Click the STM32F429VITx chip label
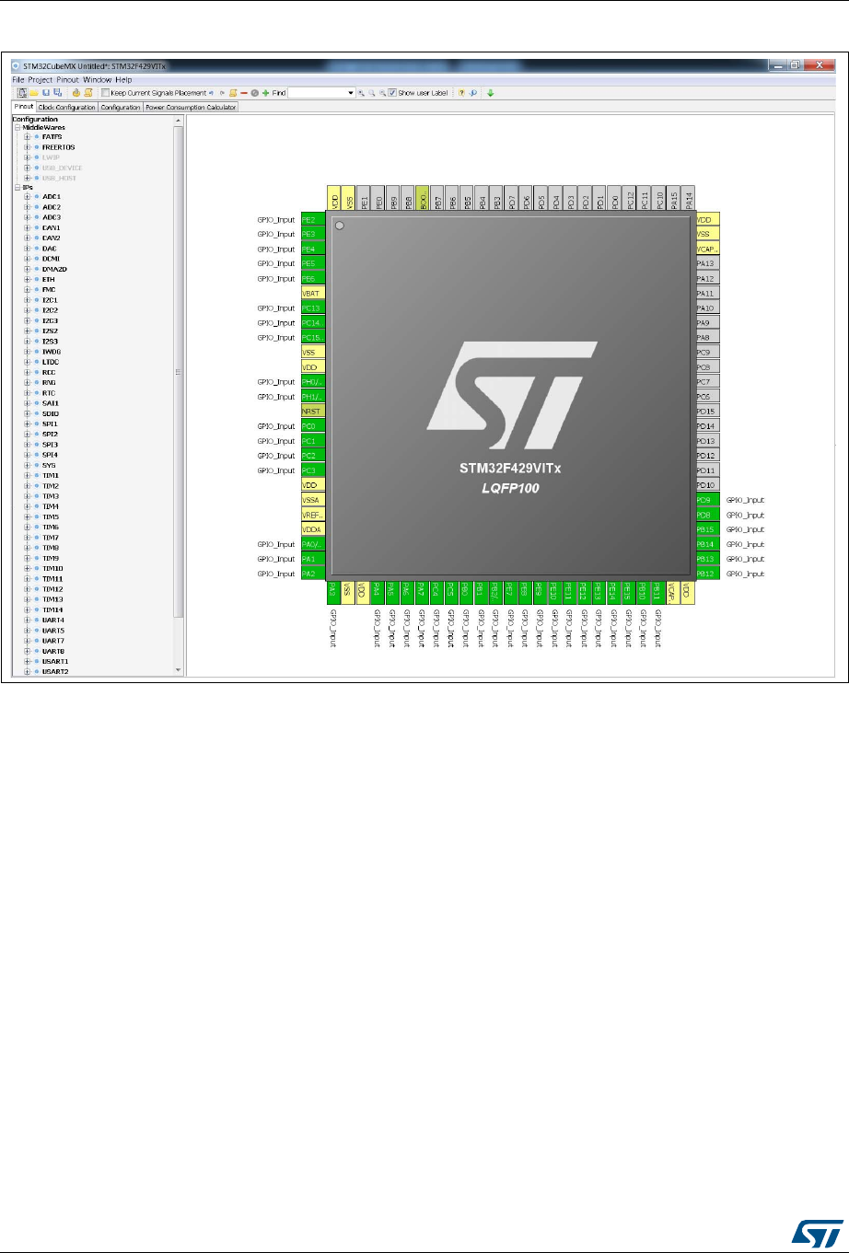This screenshot has height=1253, width=849. [x=510, y=468]
